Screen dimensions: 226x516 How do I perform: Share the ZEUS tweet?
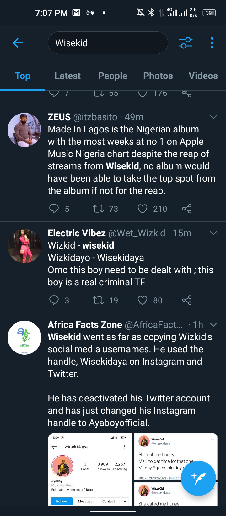coord(187,209)
